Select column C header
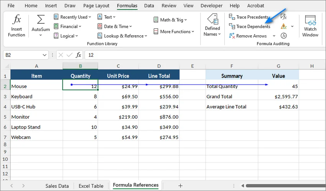326x191 pixels. click(x=118, y=66)
